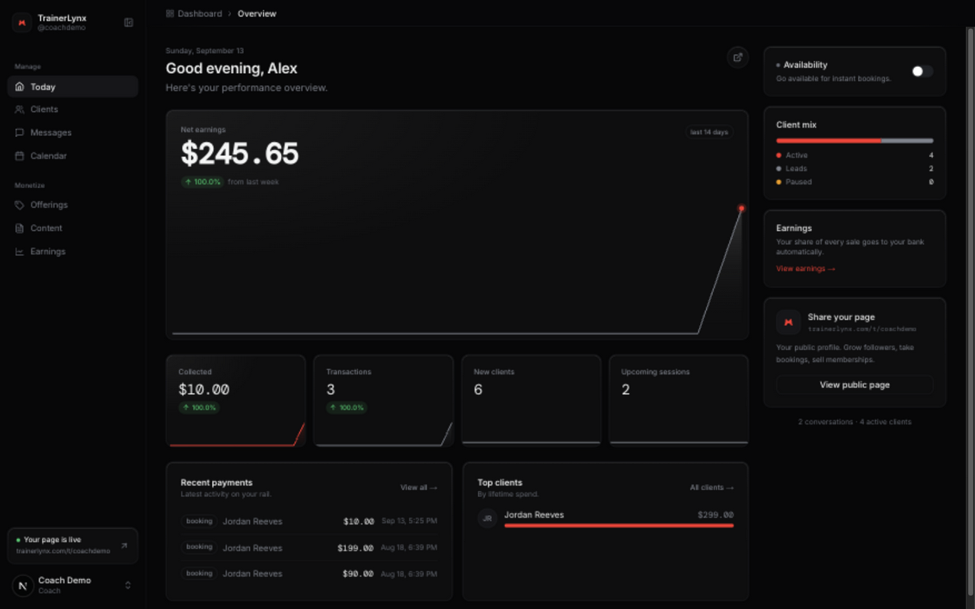The height and width of the screenshot is (609, 975).
Task: Open the external link icon beside greeting
Action: coord(737,57)
